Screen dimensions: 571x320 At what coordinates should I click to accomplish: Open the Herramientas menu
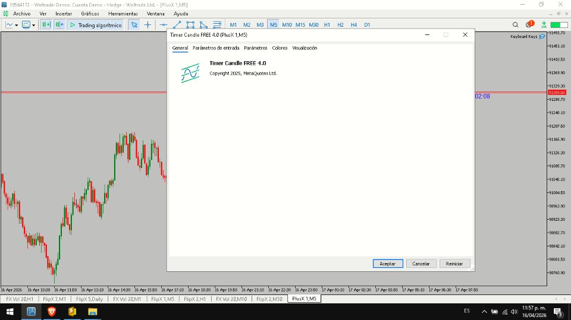[123, 14]
